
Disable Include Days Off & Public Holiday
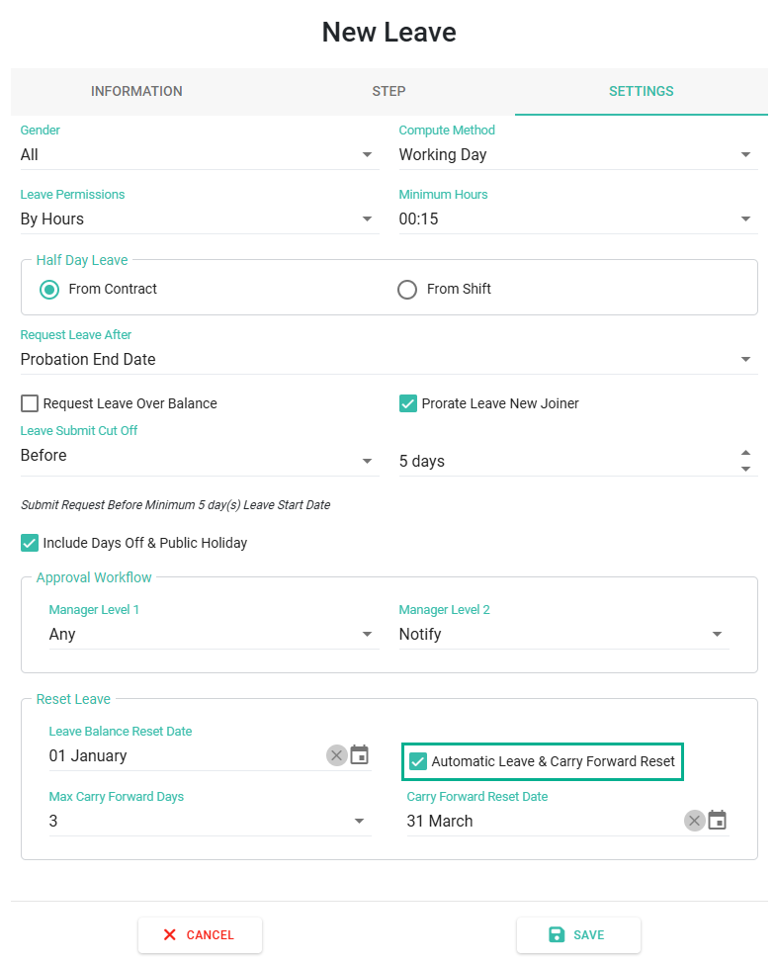(30, 543)
